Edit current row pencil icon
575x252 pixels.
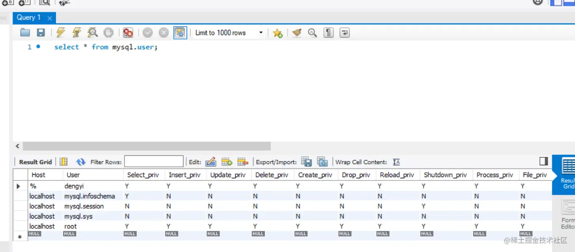(x=211, y=161)
